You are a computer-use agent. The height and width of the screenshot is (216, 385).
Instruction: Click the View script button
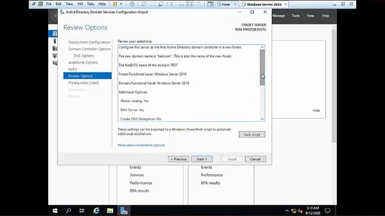point(252,134)
